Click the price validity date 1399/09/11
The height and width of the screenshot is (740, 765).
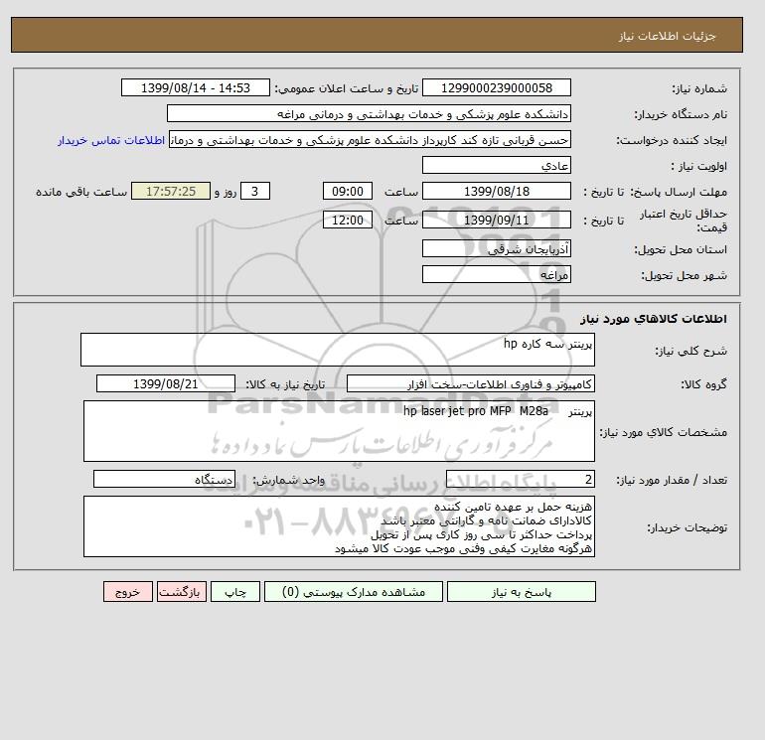pos(496,220)
